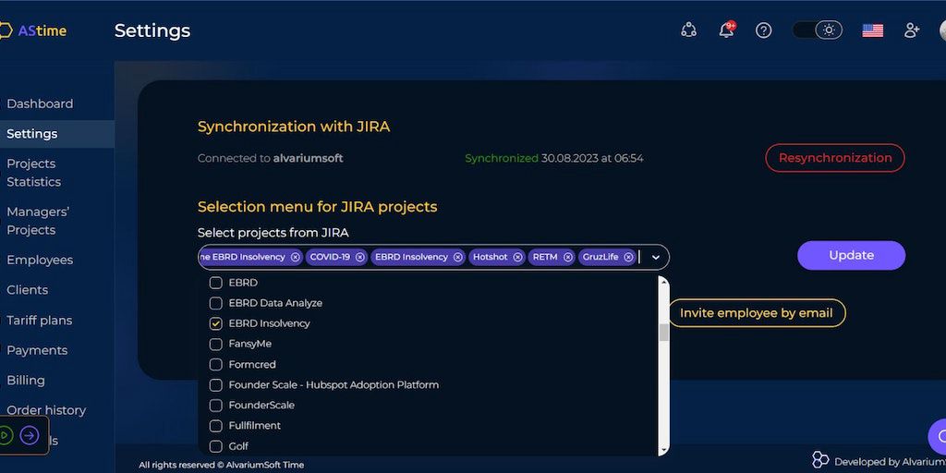The width and height of the screenshot is (946, 473).
Task: Check the Formcred checkbox
Action: 215,364
